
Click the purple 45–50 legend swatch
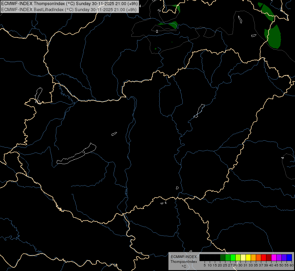279,257
